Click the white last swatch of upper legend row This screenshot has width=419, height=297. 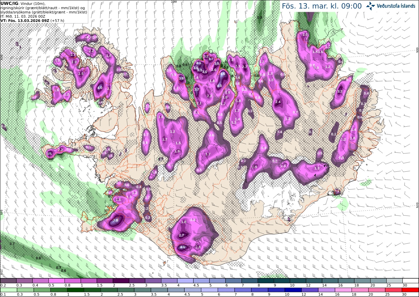tap(410, 281)
